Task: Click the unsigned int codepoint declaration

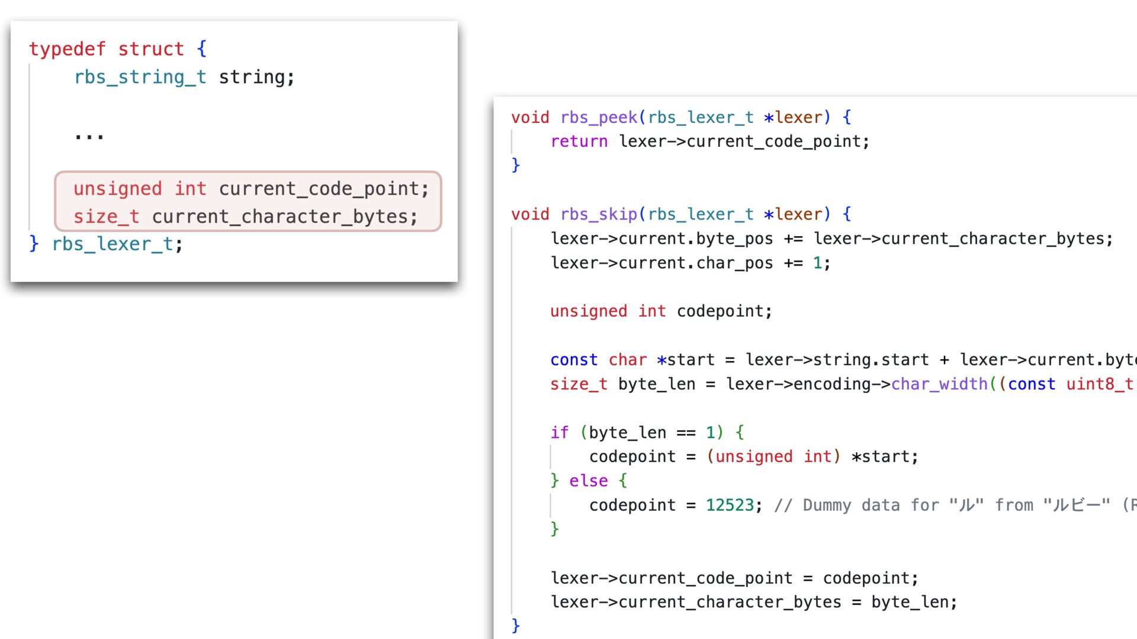Action: tap(660, 311)
